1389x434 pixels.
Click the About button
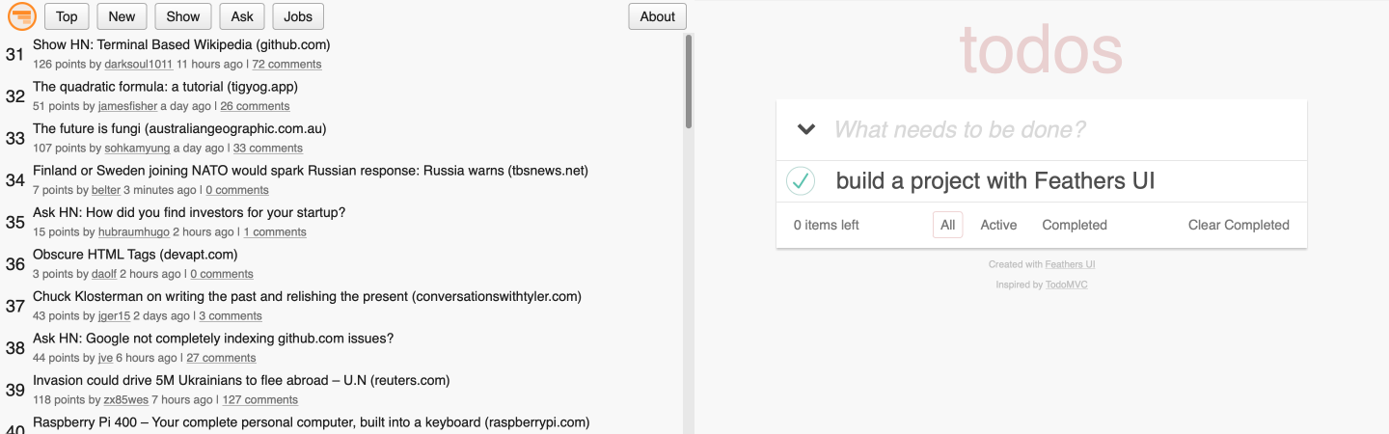pyautogui.click(x=657, y=16)
